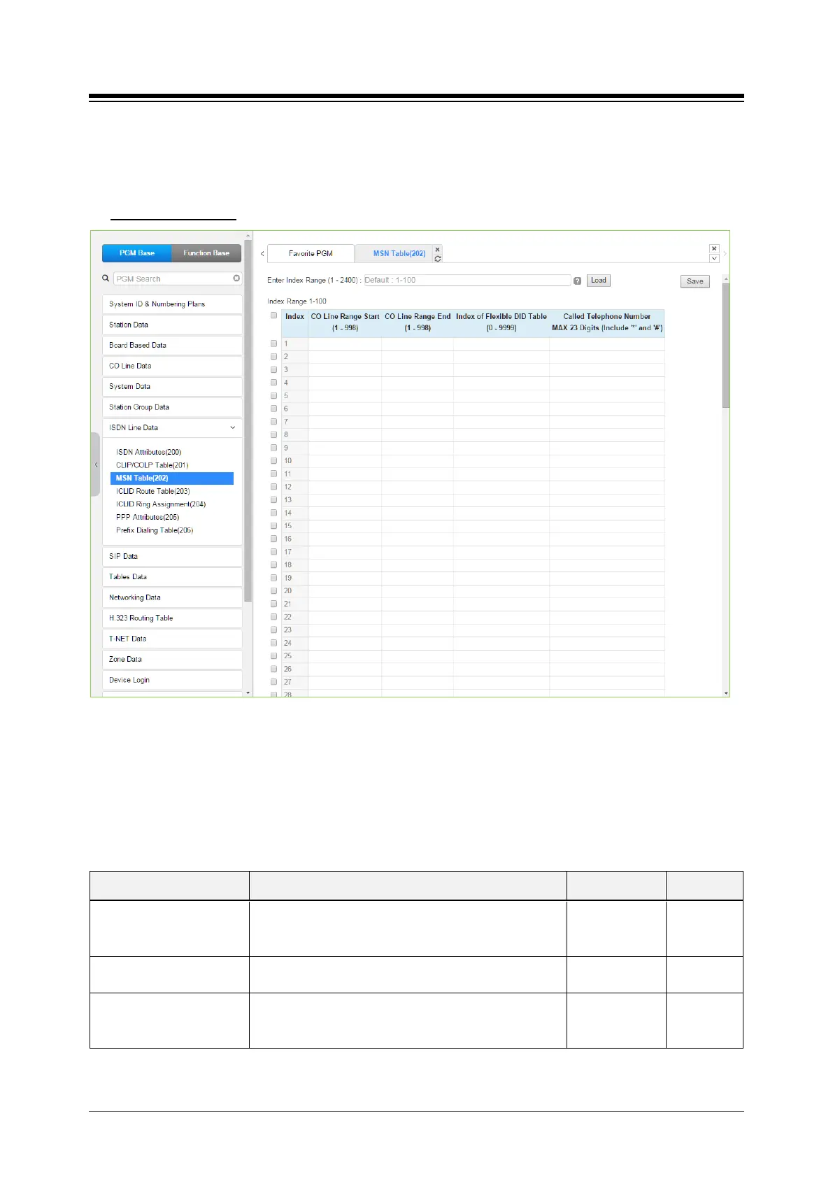Collapse ISDN Line Data section chevron
Viewport: 833px width, 1178px height.
click(233, 427)
